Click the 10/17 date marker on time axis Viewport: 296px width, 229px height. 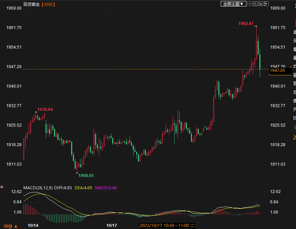click(112, 226)
